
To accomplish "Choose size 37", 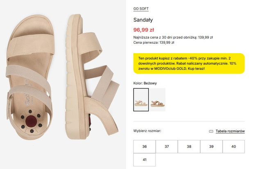I will click(x=167, y=146).
